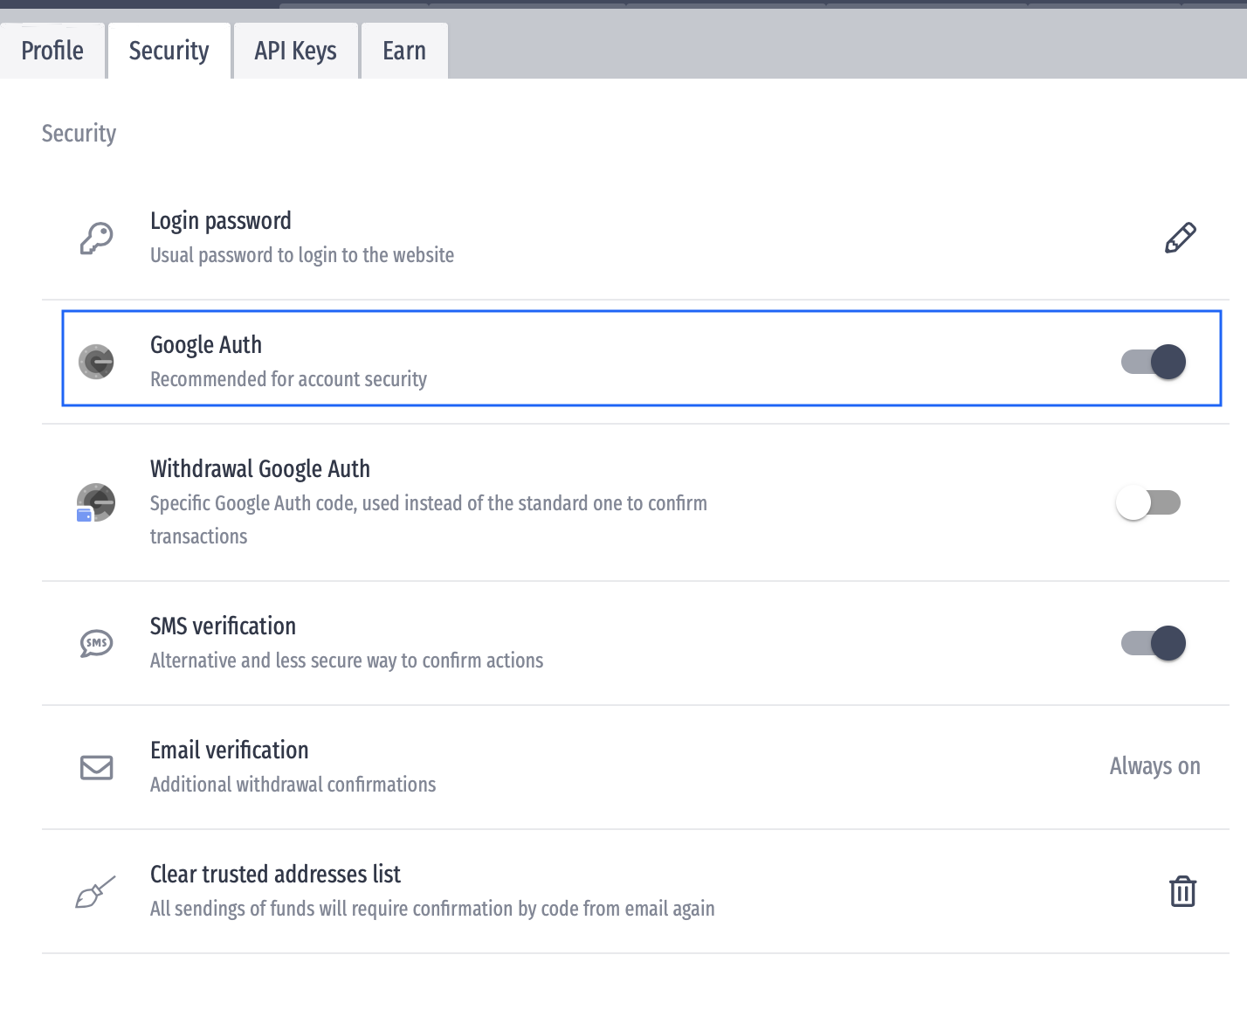Click the Email verification label
The image size is (1247, 1024).
click(x=230, y=751)
